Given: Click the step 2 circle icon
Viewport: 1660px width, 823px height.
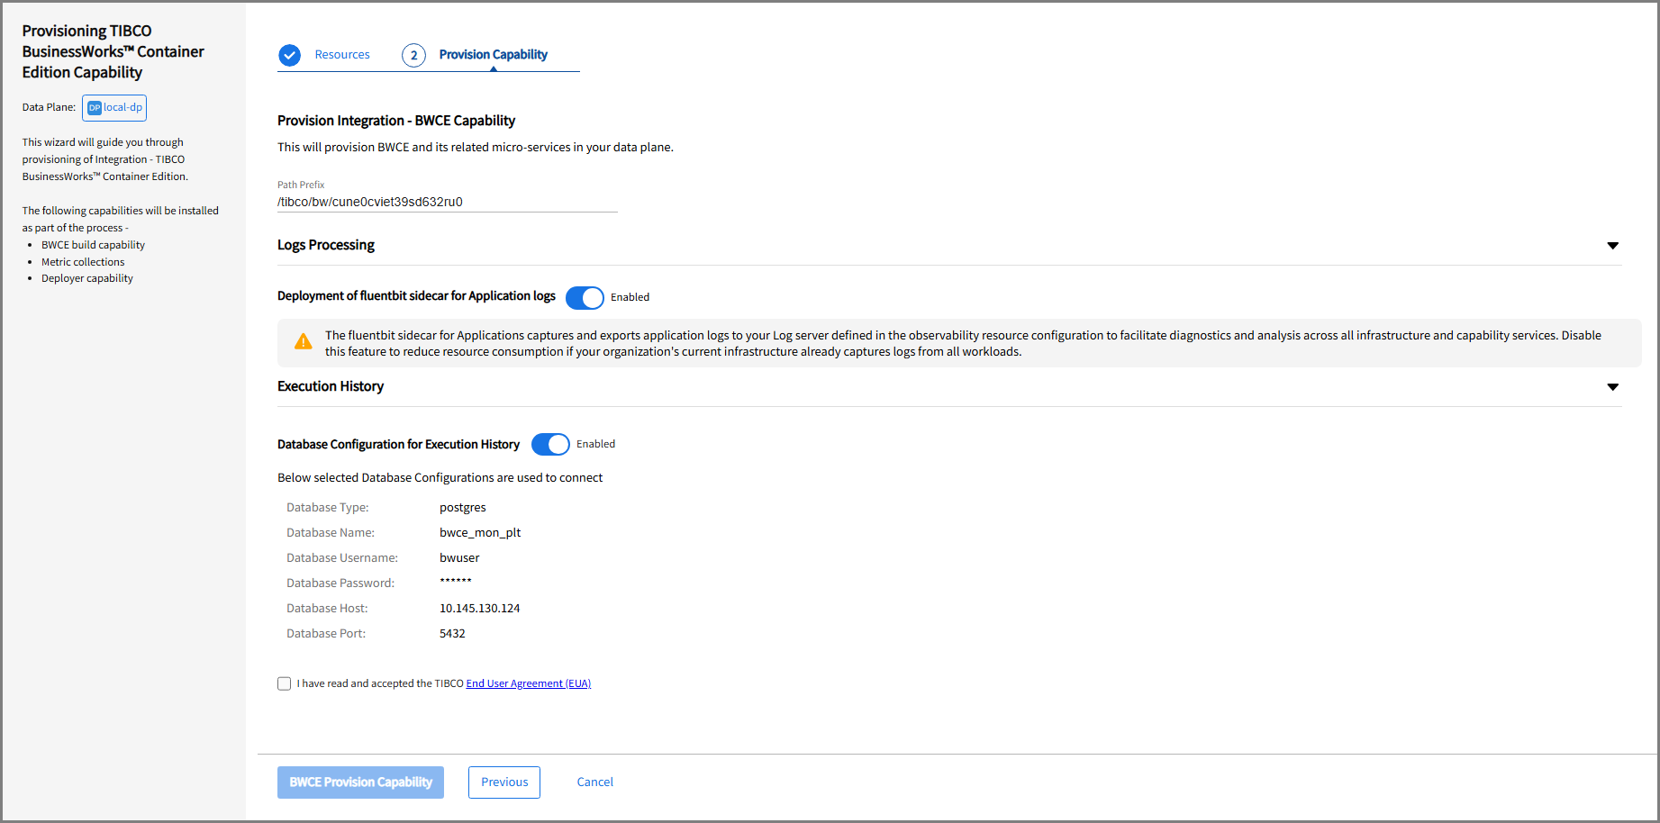Looking at the screenshot, I should pos(413,55).
